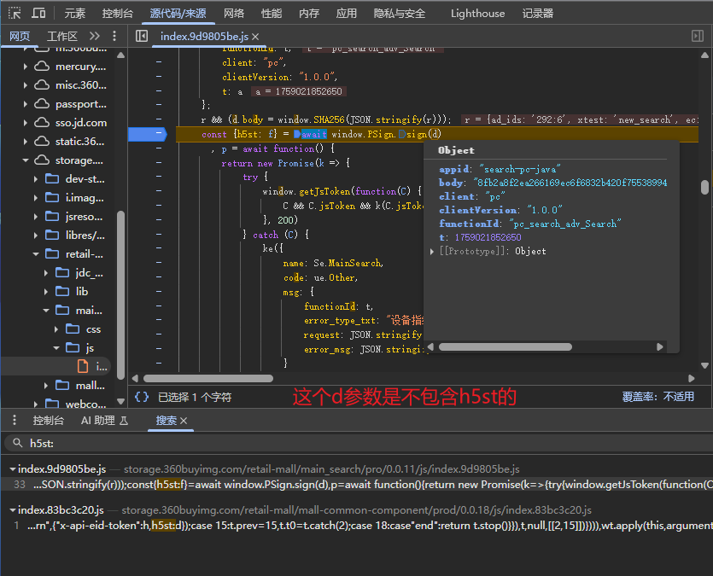This screenshot has width=713, height=576.
Task: Show more navigator tabs chevron
Action: point(95,36)
